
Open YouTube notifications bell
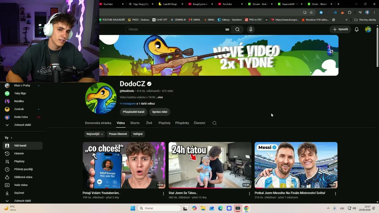tap(356, 29)
